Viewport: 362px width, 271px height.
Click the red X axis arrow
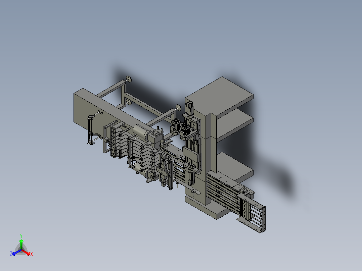pyautogui.click(x=26, y=252)
